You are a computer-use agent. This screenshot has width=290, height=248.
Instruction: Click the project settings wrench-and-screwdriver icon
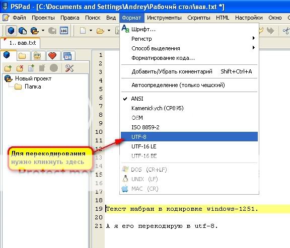69,68
